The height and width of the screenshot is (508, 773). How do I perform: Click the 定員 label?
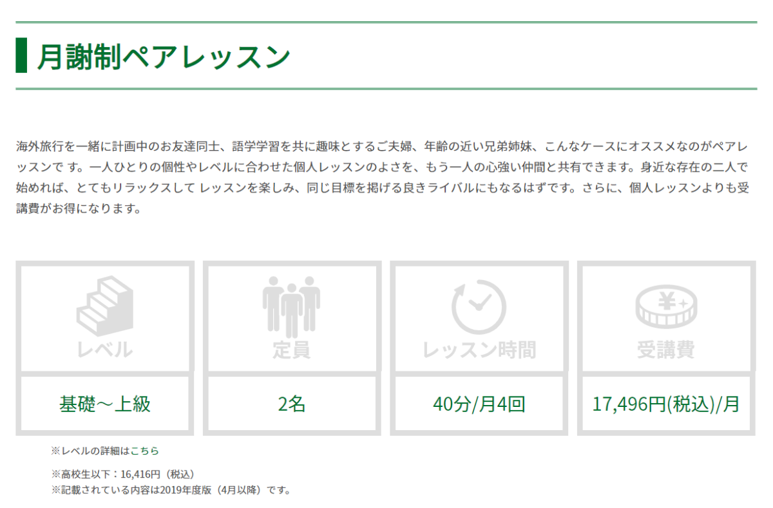[291, 350]
